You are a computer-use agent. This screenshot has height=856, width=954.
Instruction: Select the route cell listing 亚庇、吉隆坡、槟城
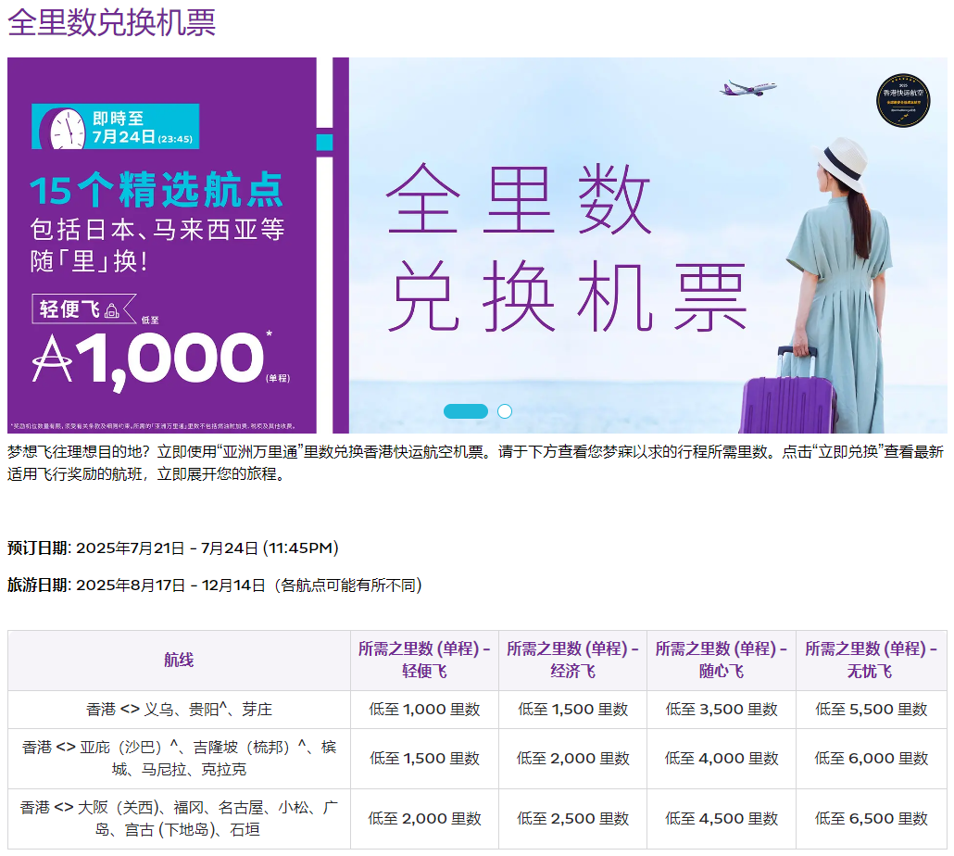coord(179,759)
